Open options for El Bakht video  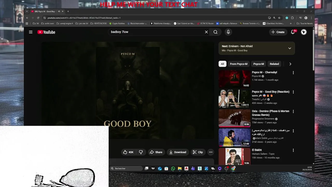coord(293,150)
